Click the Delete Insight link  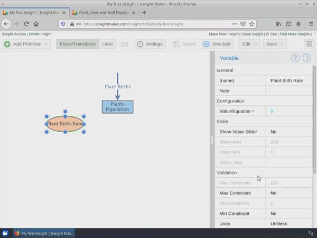tap(40, 34)
